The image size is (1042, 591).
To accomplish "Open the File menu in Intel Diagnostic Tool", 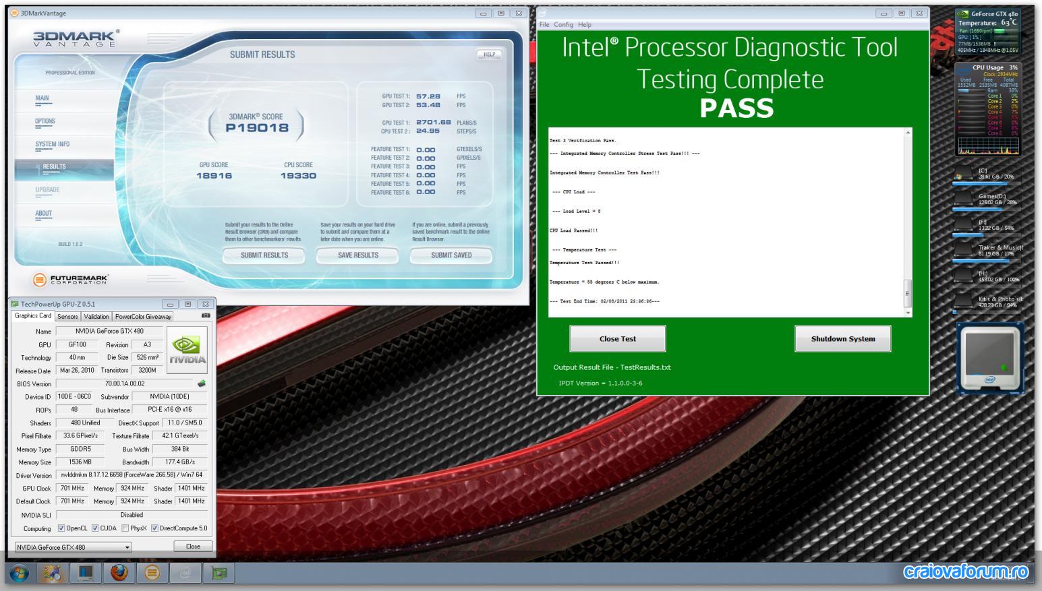I will [x=544, y=24].
